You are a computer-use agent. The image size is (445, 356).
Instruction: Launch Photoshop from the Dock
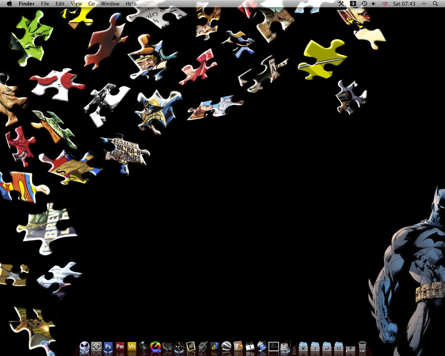[x=108, y=346]
